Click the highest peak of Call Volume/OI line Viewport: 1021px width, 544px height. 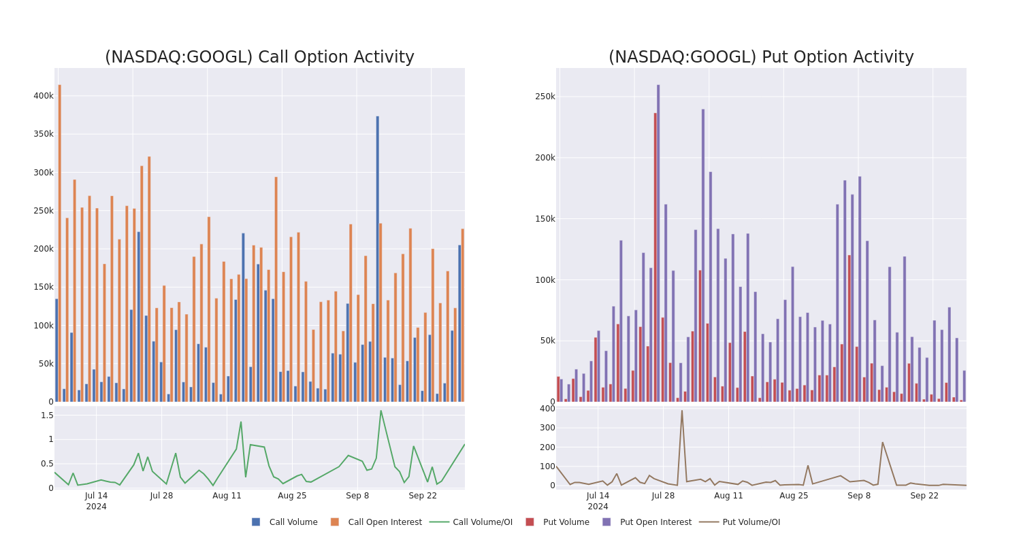coord(380,411)
